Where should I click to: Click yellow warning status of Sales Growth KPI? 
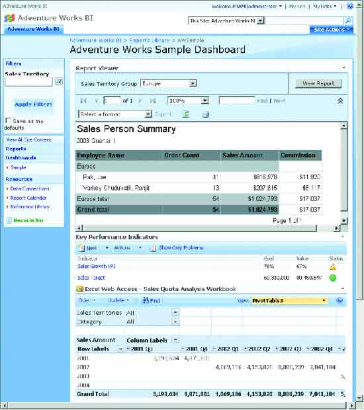click(x=333, y=267)
